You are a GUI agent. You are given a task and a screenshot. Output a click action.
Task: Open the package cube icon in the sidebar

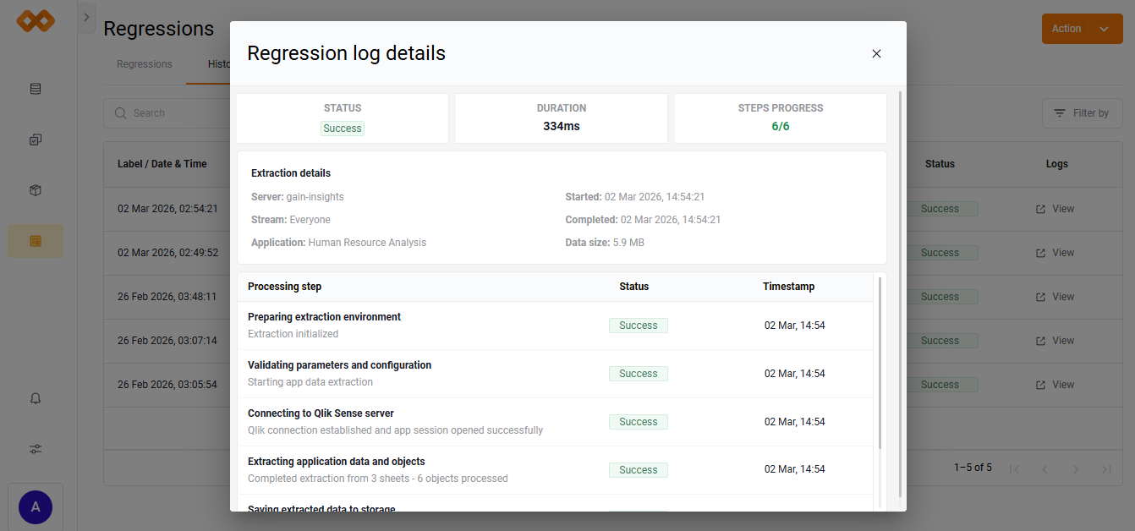(35, 190)
